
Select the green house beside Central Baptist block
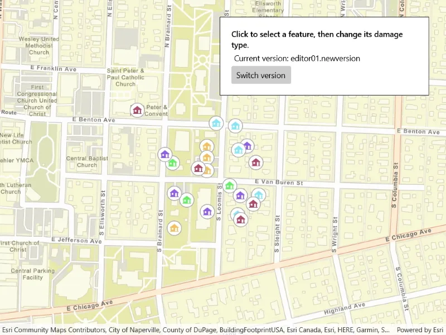(x=173, y=163)
